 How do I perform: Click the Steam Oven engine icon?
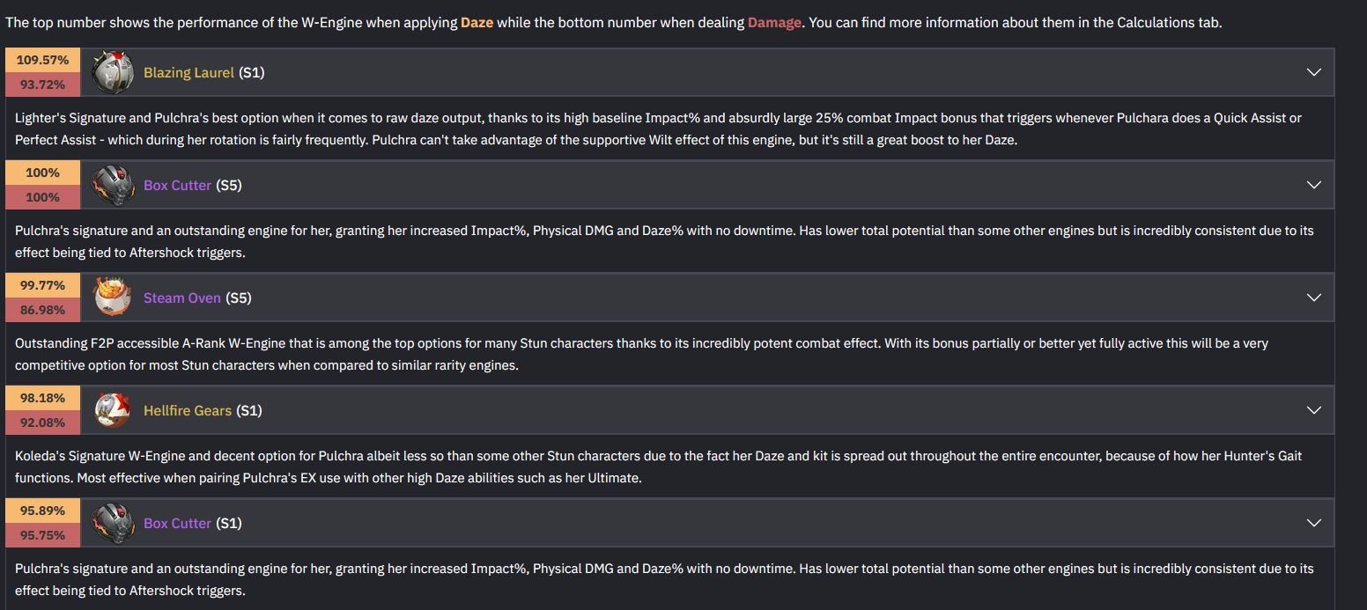[x=113, y=298]
